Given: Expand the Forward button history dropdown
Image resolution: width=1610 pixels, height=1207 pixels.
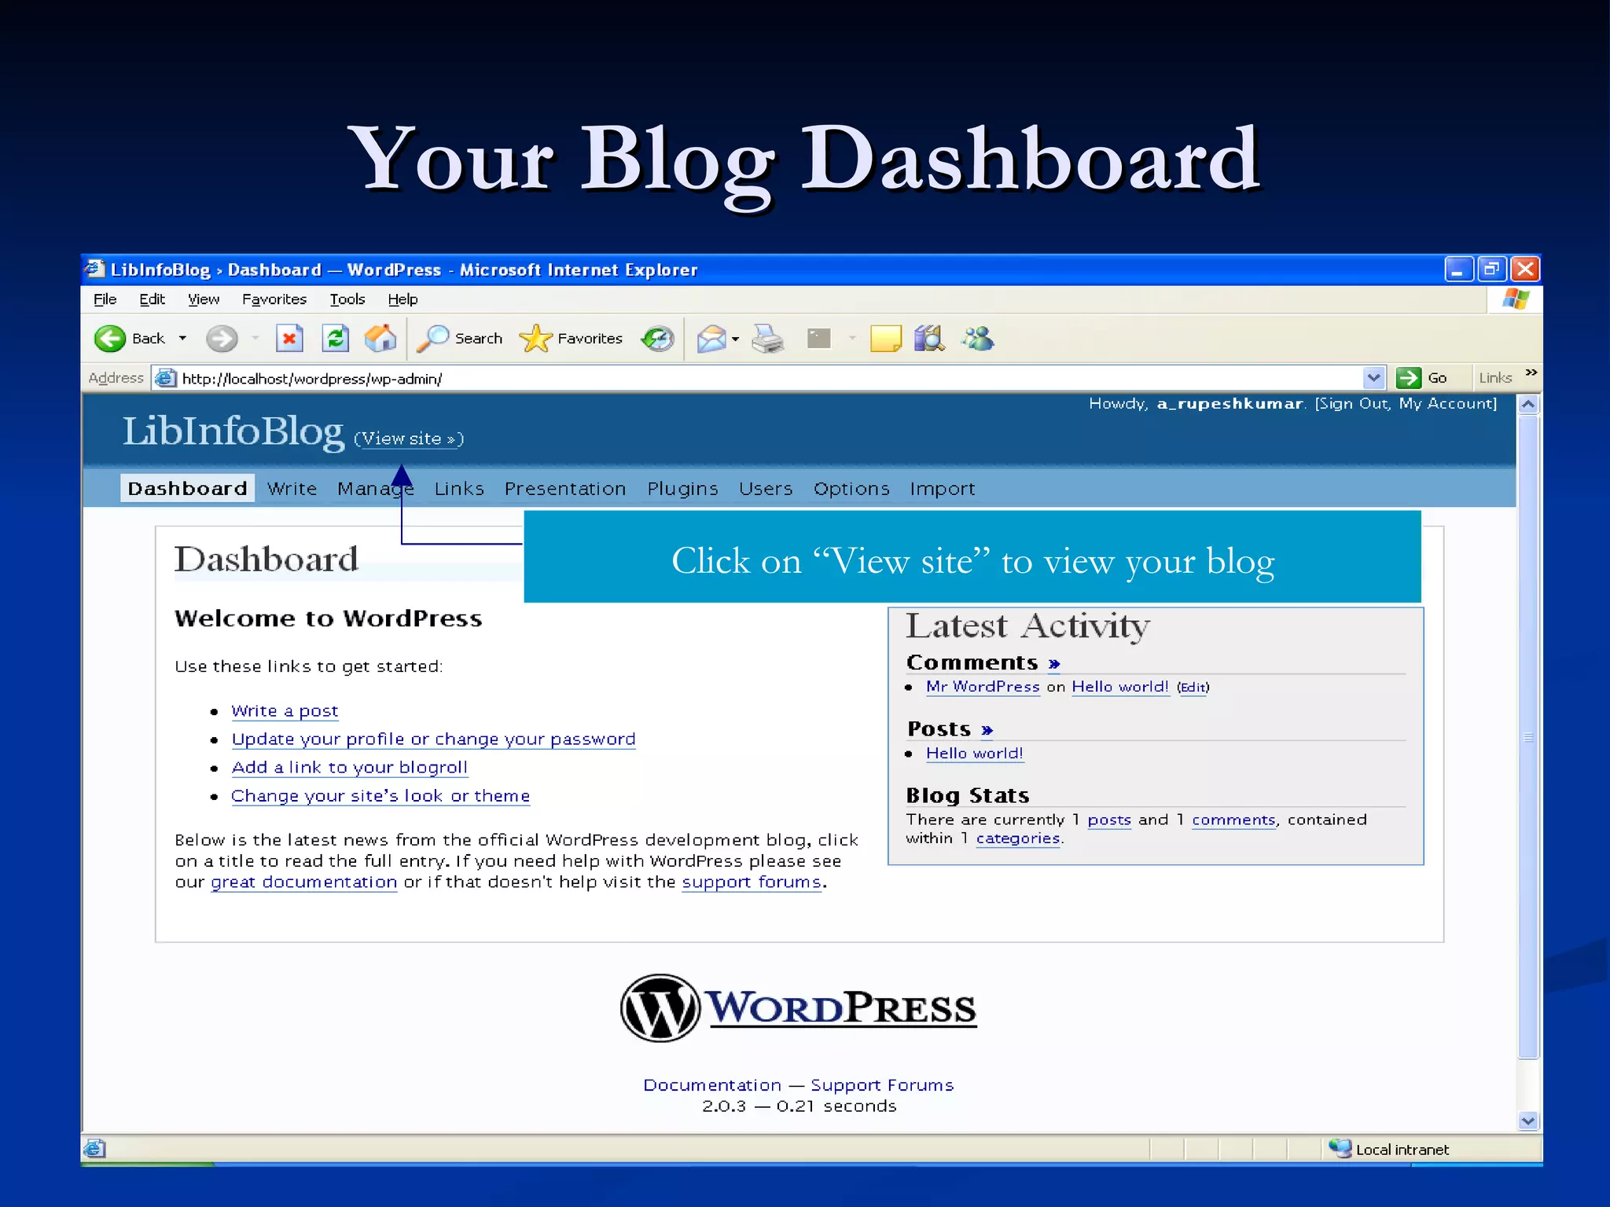Looking at the screenshot, I should click(x=255, y=339).
